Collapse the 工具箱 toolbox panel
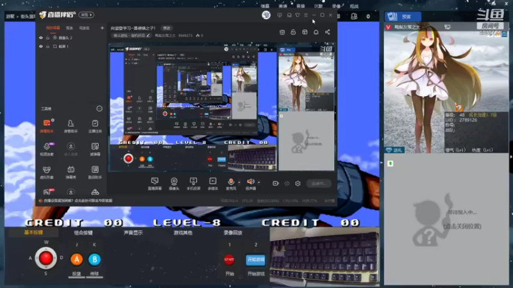This screenshot has height=288, width=513. click(x=99, y=108)
